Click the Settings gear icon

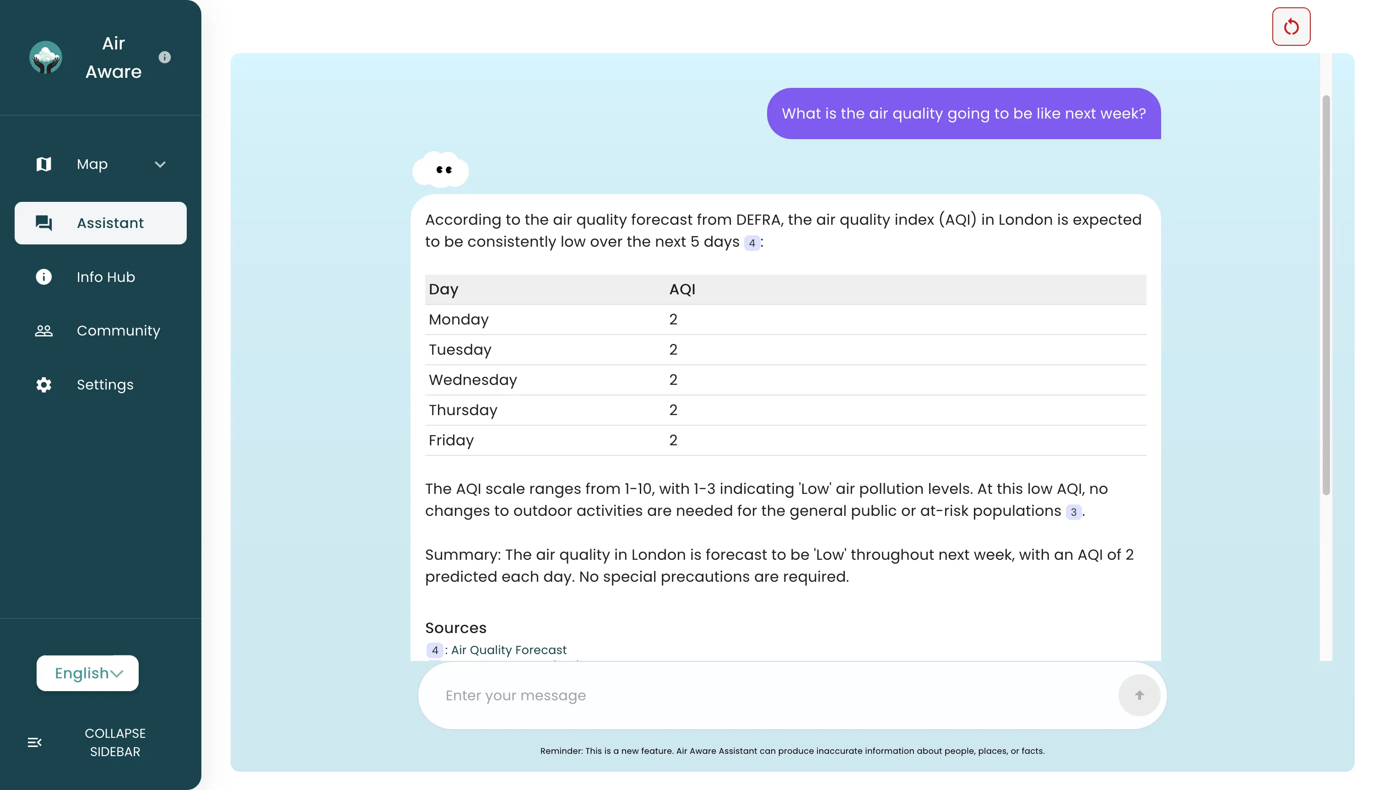coord(43,384)
